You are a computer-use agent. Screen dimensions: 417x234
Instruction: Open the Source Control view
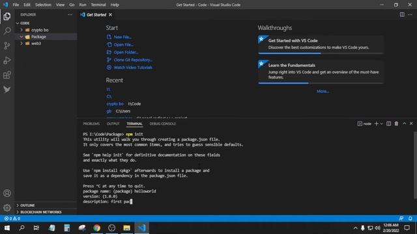(7, 45)
